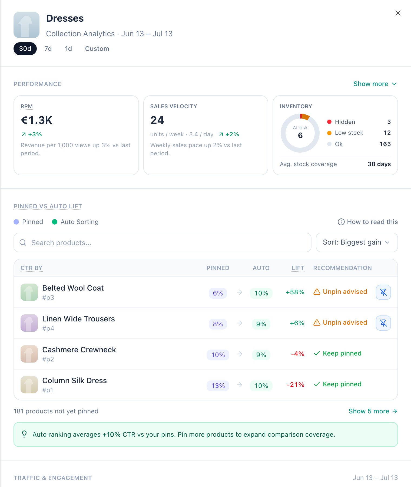Click the CTR BY column header
Viewport: 411px width, 487px height.
pos(32,268)
